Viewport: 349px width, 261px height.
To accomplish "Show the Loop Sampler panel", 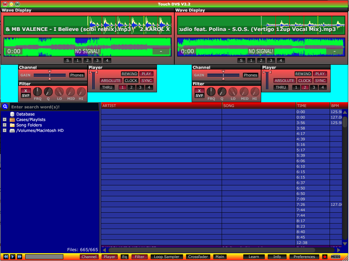I will pos(166,257).
